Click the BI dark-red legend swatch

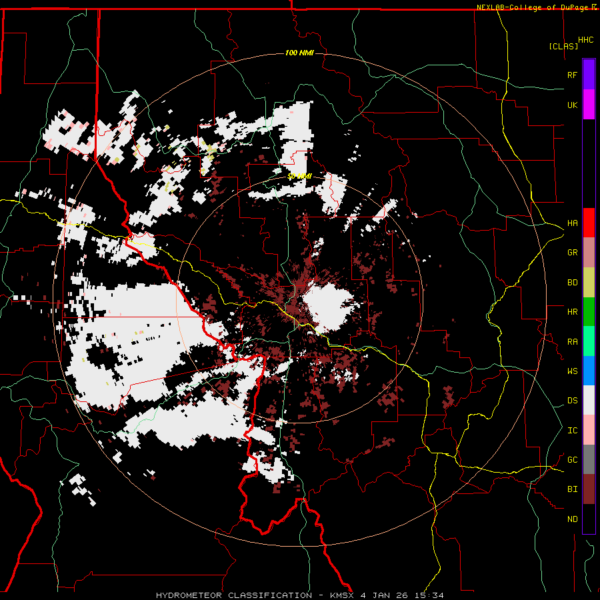(x=589, y=489)
